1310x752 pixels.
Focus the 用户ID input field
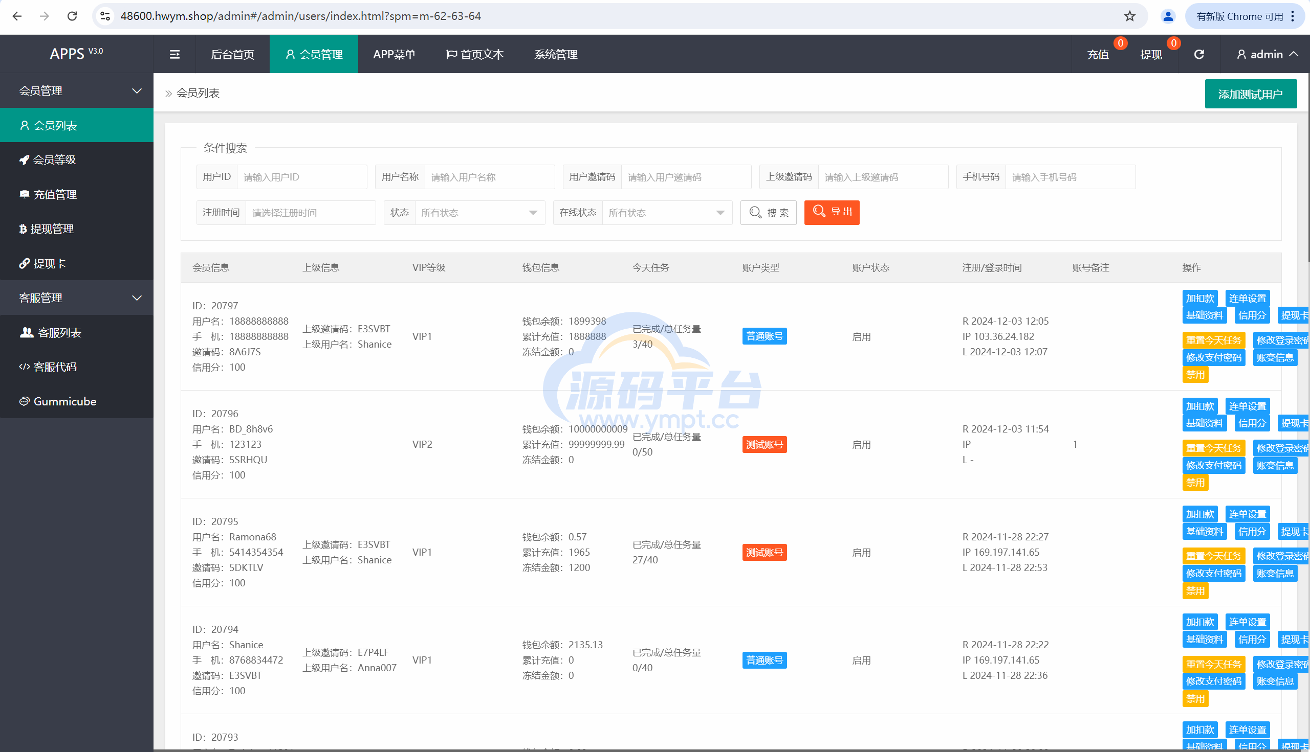tap(302, 177)
